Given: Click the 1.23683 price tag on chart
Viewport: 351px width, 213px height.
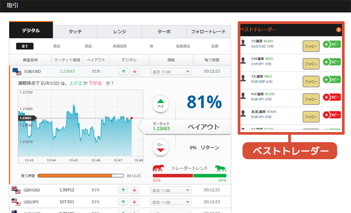Looking at the screenshot, I should (27, 118).
